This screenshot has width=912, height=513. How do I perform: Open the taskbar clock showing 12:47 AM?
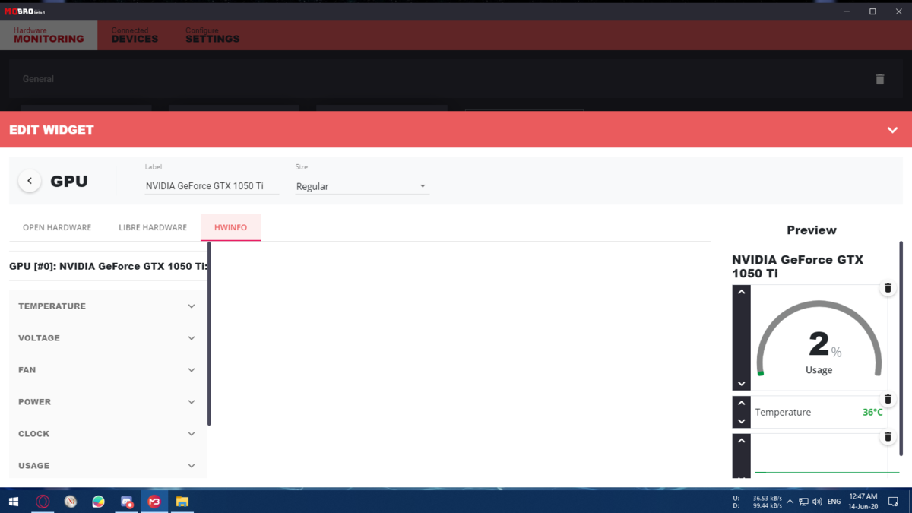[863, 502]
